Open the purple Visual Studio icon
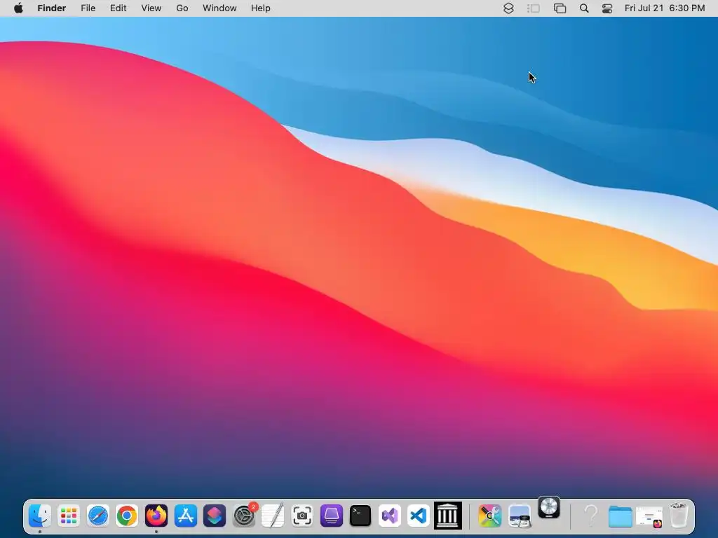718x538 pixels. (390, 516)
